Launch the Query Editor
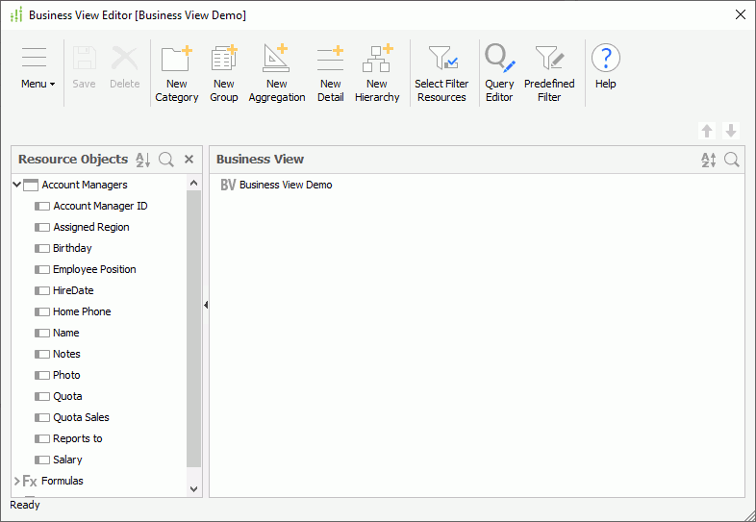The height and width of the screenshot is (522, 756). 499,74
